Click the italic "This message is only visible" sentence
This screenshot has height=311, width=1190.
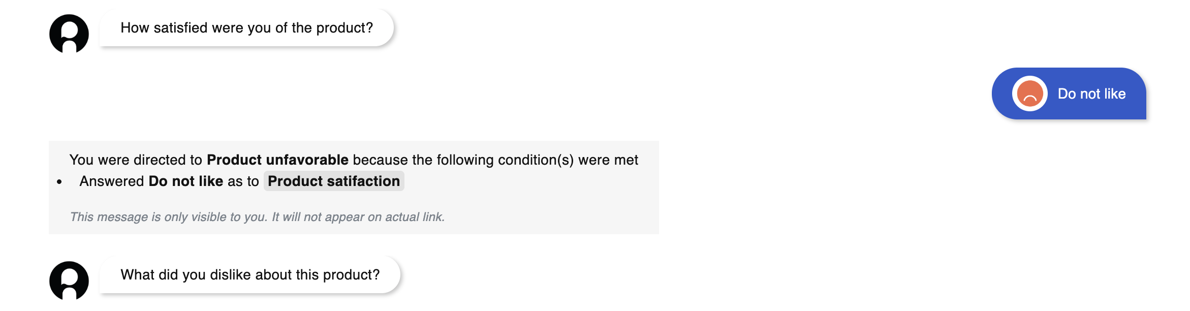tap(169, 217)
